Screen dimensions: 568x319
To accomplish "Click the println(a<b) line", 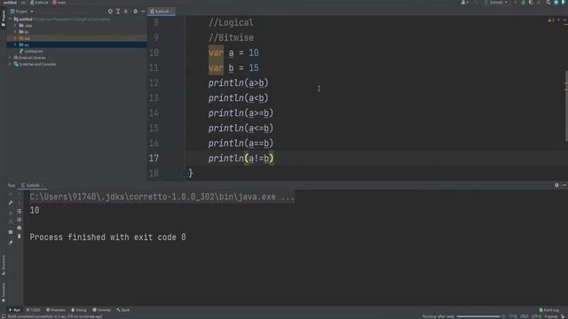I will pyautogui.click(x=238, y=98).
